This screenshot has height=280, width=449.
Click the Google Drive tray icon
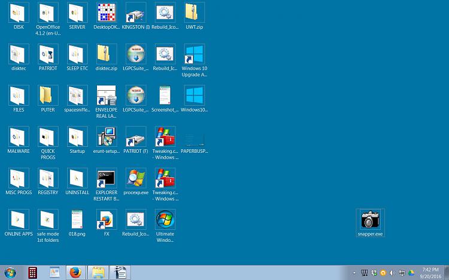click(411, 273)
